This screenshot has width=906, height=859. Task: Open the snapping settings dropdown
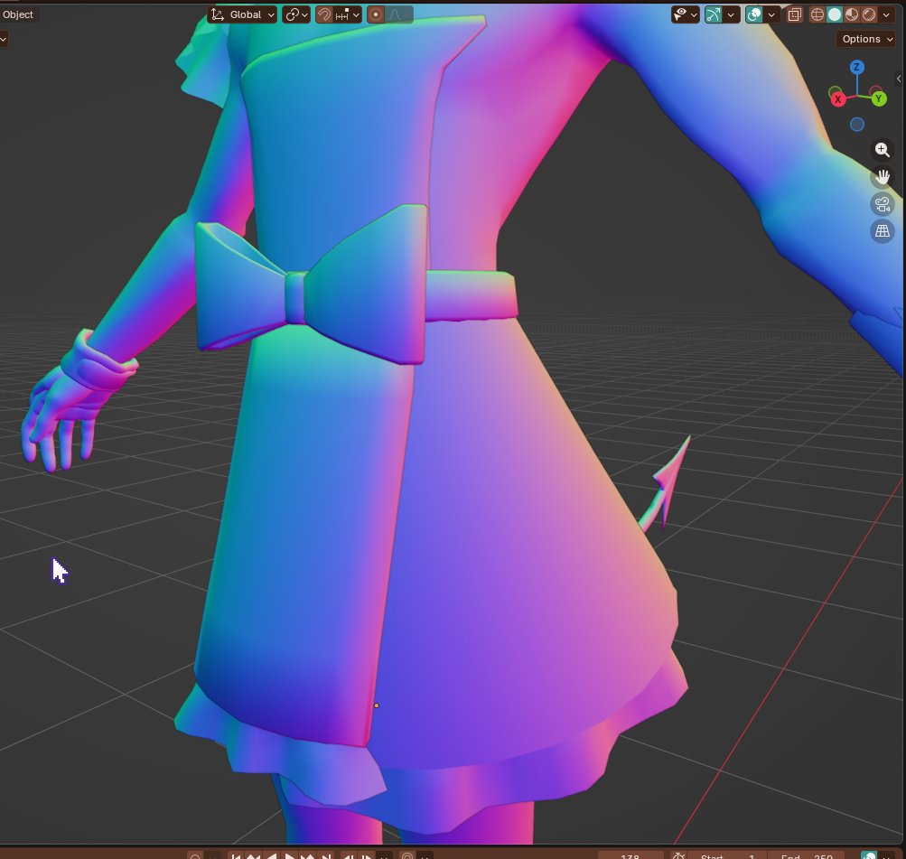[348, 14]
